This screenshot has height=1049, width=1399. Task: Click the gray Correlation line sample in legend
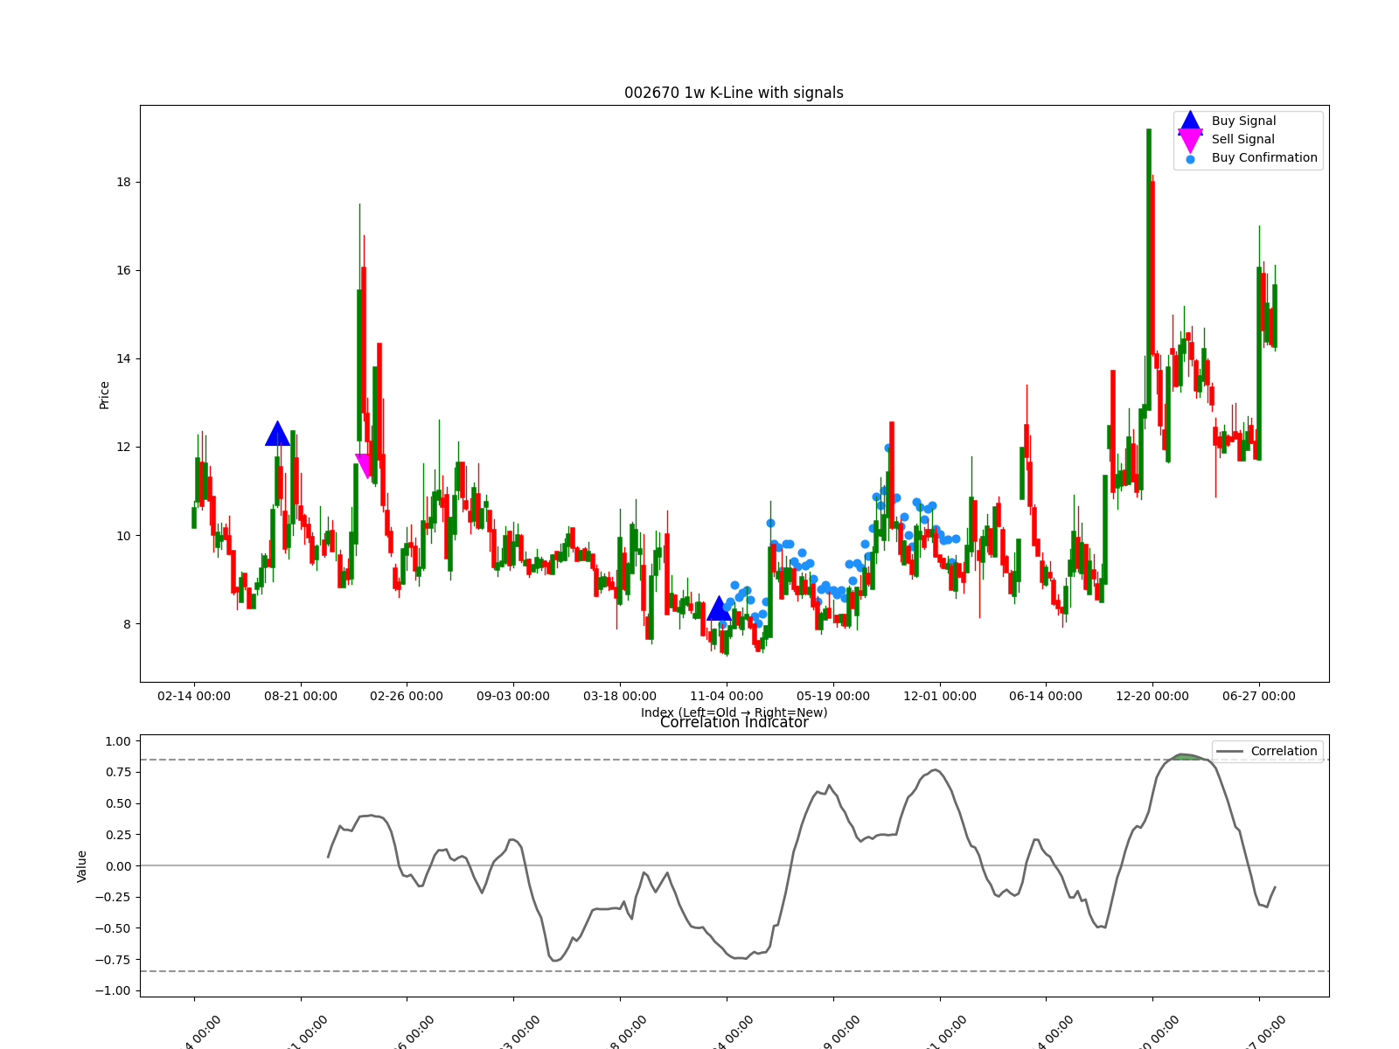(x=1230, y=752)
